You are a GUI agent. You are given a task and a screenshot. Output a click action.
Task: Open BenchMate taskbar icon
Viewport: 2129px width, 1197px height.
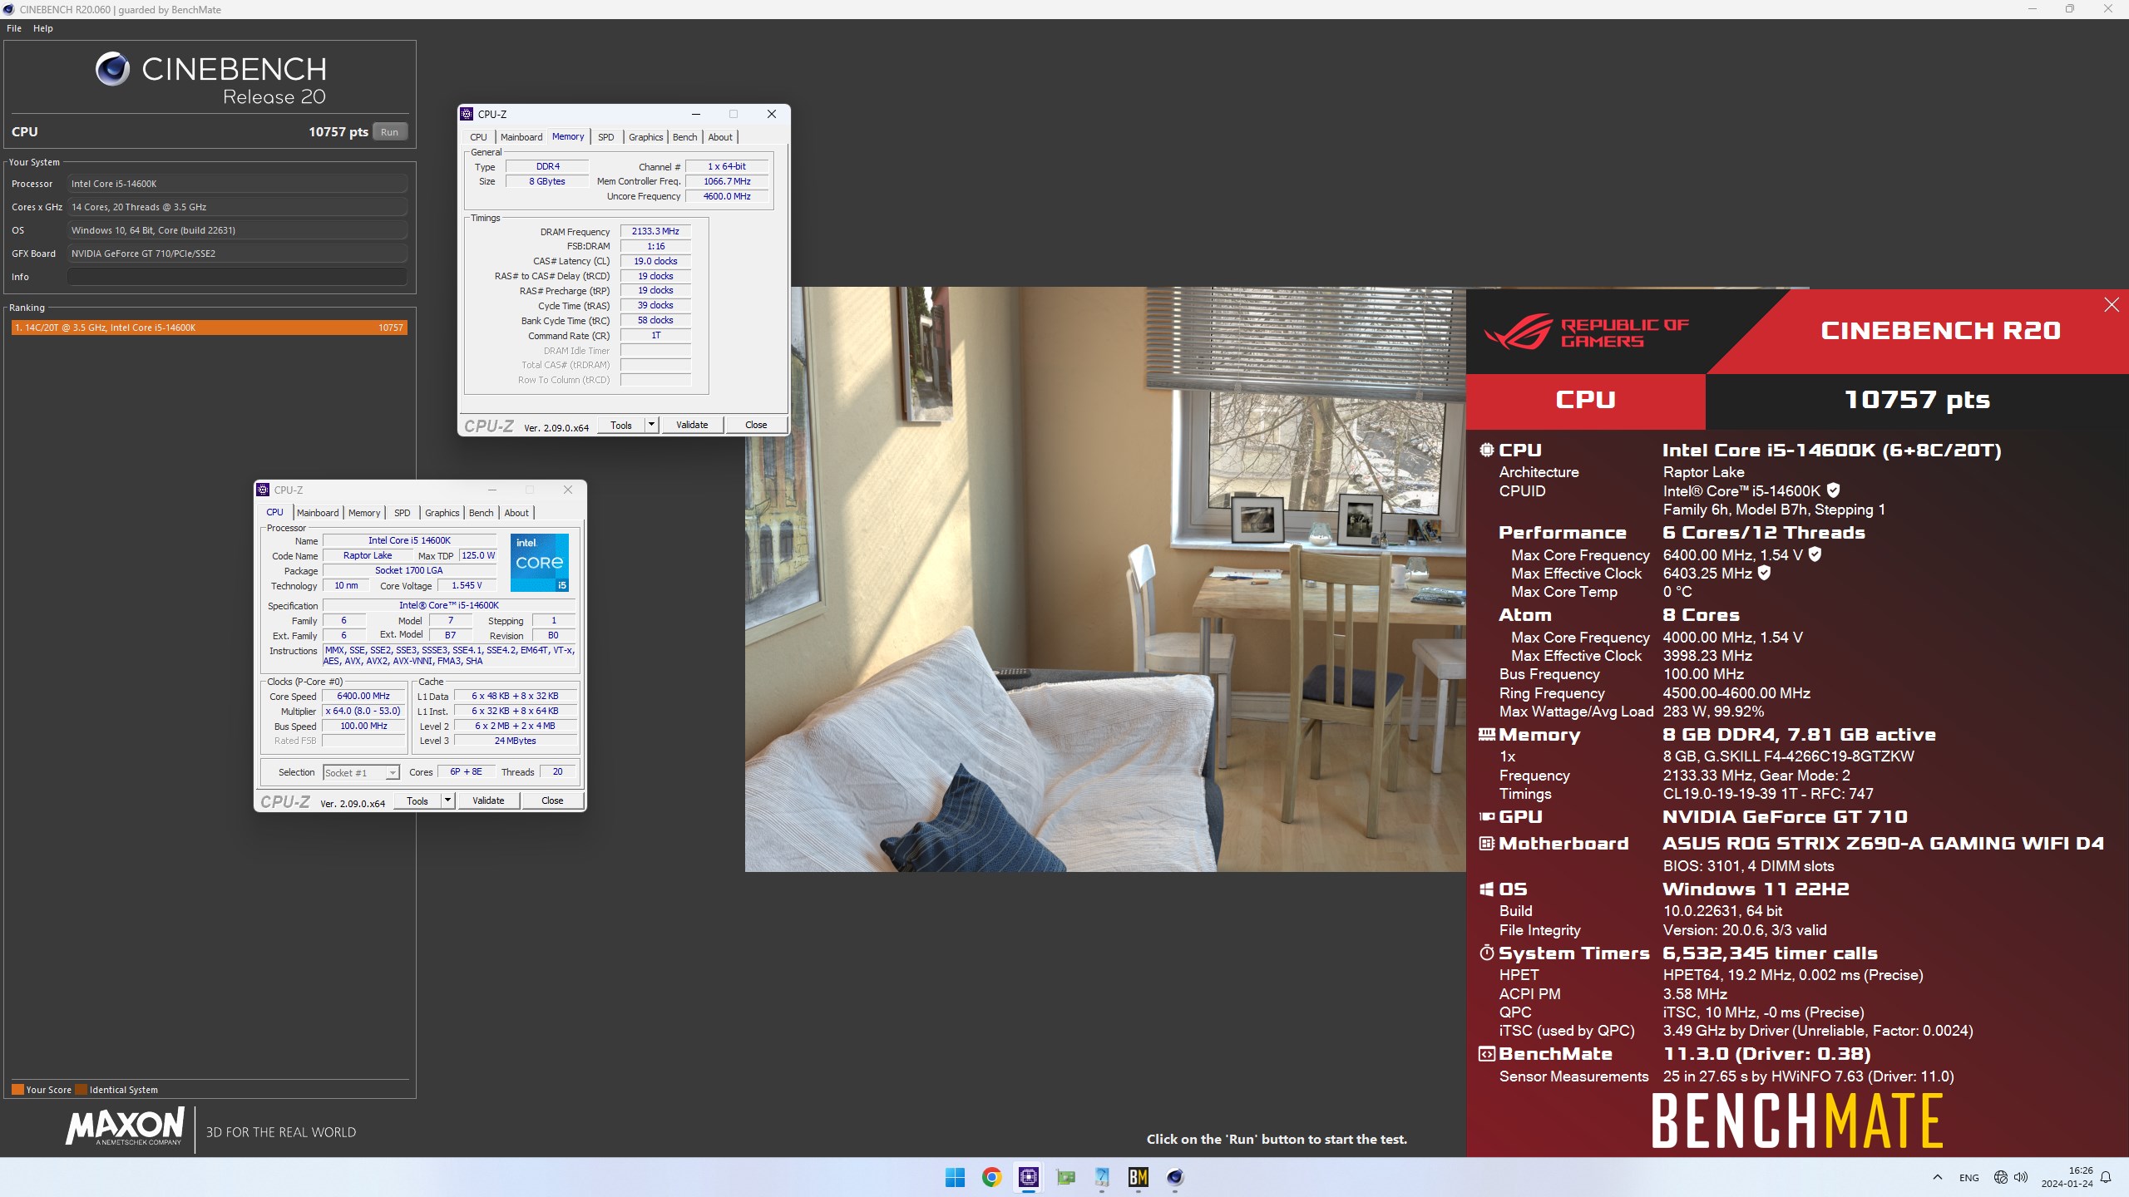click(x=1139, y=1177)
